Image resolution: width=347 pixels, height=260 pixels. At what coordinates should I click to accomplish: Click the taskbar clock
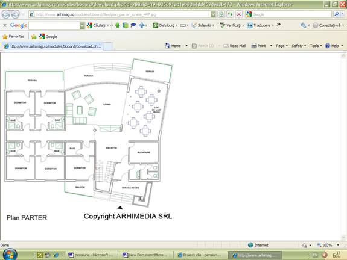tap(336, 255)
